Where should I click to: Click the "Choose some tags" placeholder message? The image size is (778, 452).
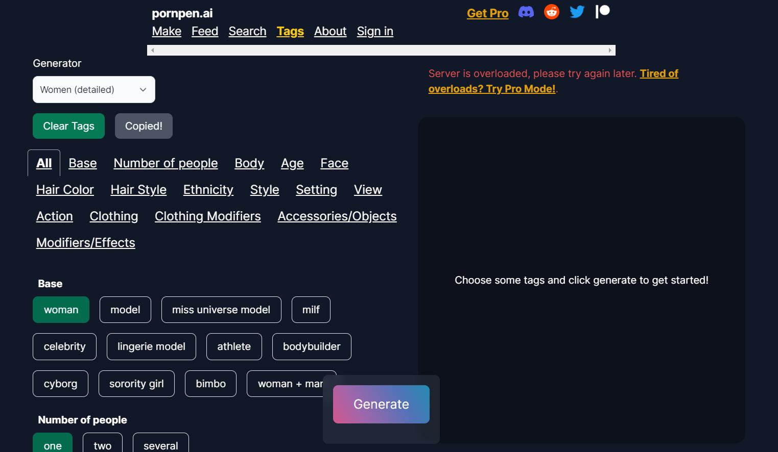coord(581,280)
